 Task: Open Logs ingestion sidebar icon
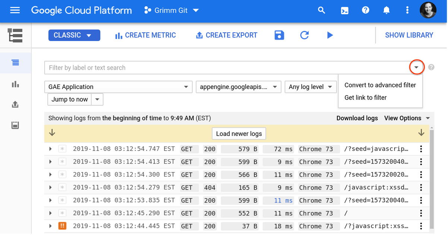[15, 125]
